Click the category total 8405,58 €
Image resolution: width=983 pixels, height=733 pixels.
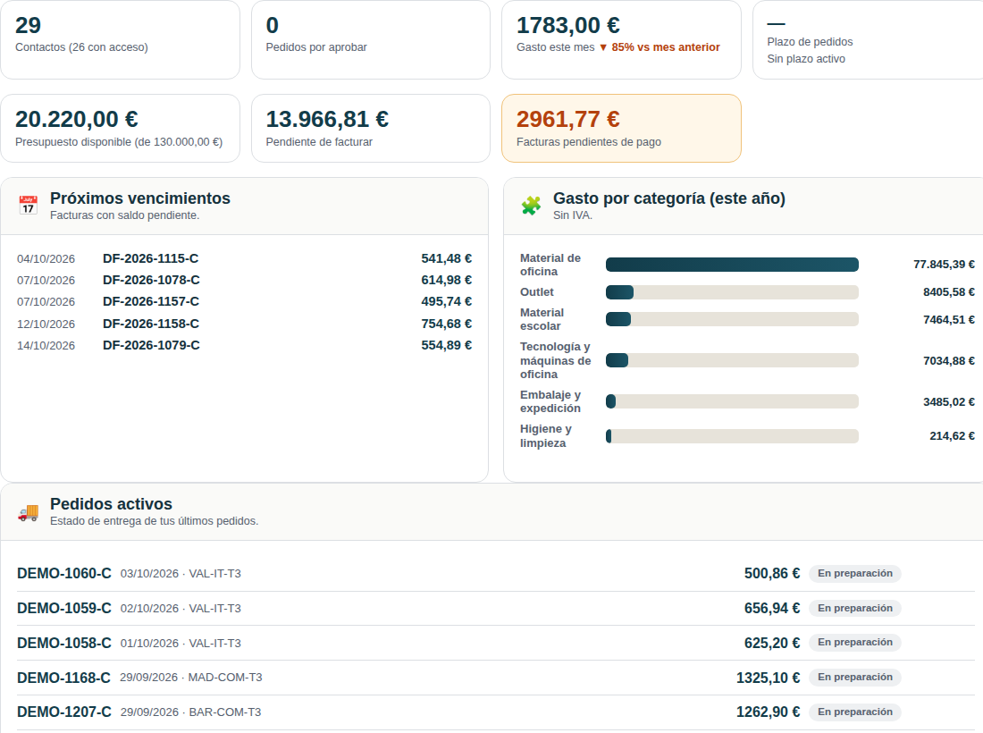(948, 292)
